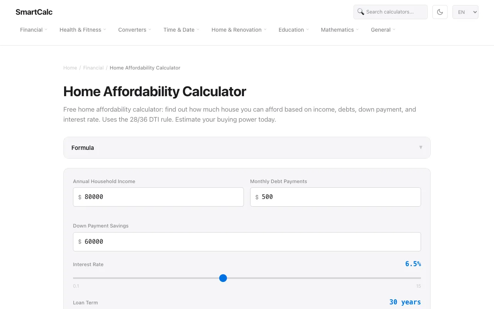This screenshot has height=309, width=494.
Task: Expand the Mathematics menu
Action: point(340,30)
